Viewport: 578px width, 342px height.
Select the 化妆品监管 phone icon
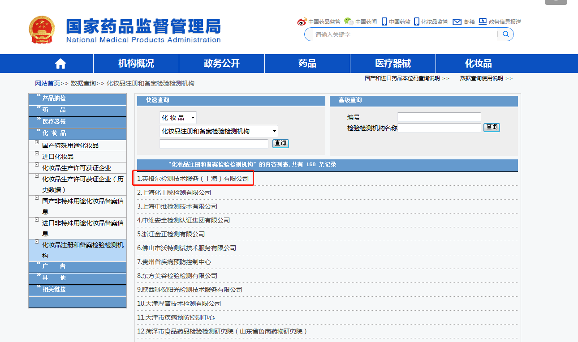click(x=417, y=21)
